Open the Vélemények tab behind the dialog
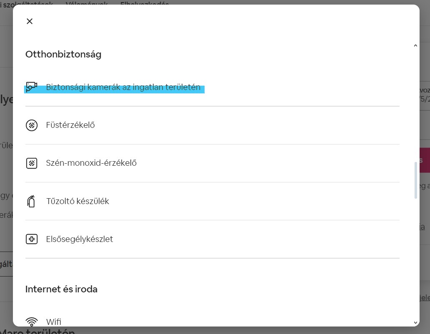430x334 pixels. (87, 4)
